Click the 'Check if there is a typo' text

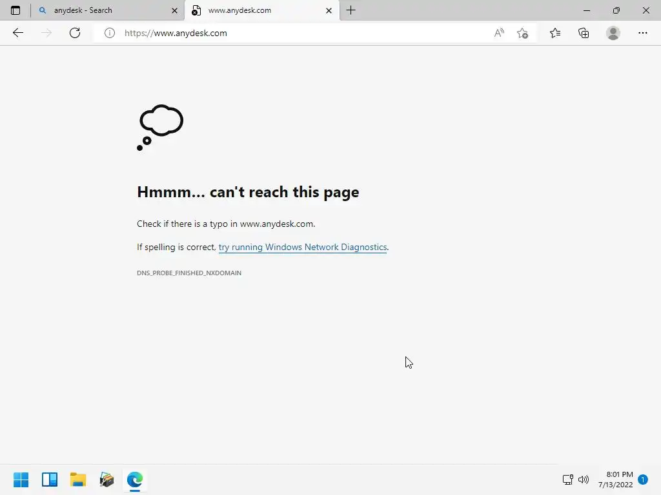[226, 224]
